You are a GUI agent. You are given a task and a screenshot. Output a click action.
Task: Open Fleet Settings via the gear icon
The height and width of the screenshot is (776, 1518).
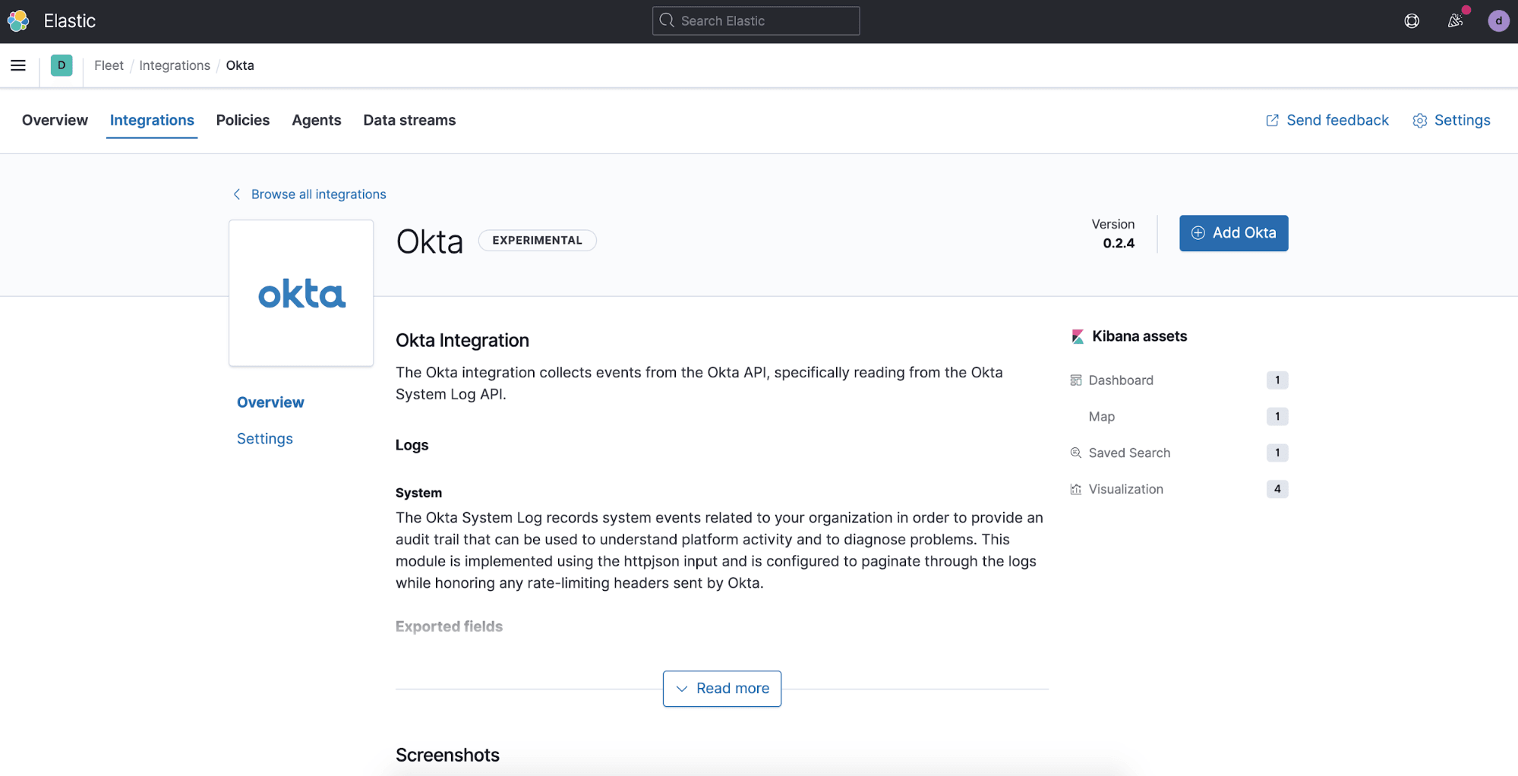[x=1419, y=120]
